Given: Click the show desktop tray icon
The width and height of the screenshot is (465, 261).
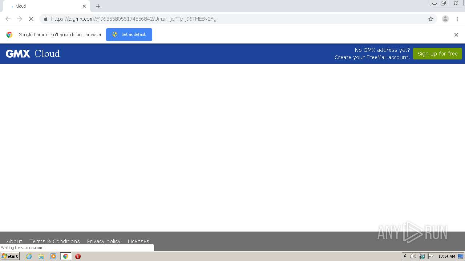Looking at the screenshot, I should [461, 256].
